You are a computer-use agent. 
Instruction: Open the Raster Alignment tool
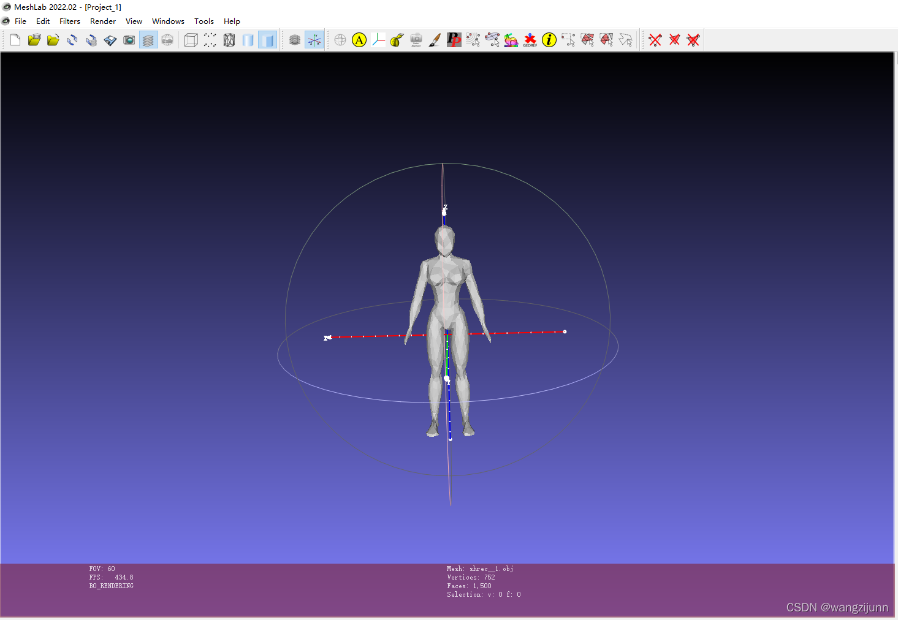(416, 40)
